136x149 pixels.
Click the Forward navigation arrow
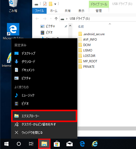[45, 19]
